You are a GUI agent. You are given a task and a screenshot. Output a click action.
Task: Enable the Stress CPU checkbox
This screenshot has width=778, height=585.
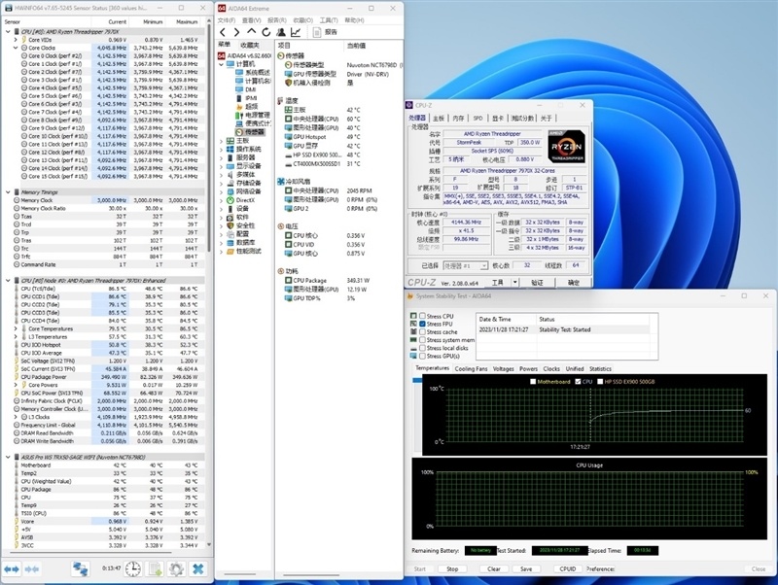422,317
